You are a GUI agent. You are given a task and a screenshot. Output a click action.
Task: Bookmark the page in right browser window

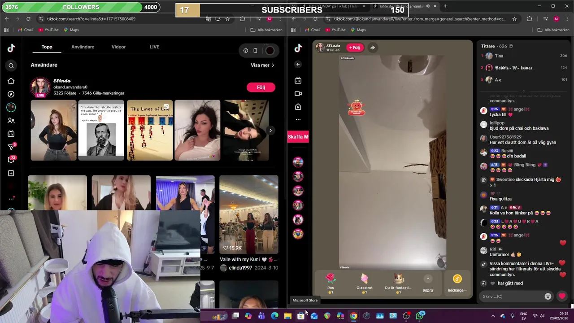[x=514, y=19]
